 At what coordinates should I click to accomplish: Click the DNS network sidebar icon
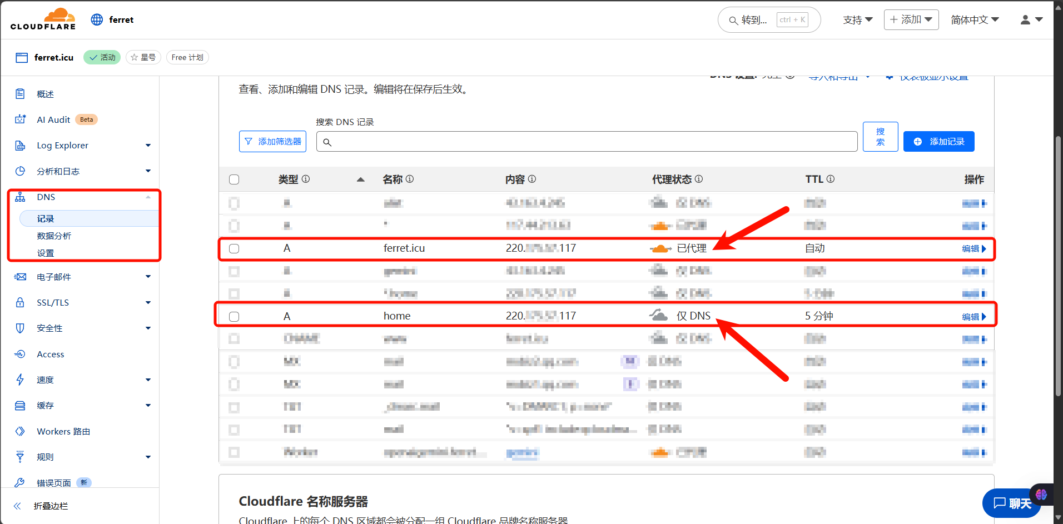[20, 197]
